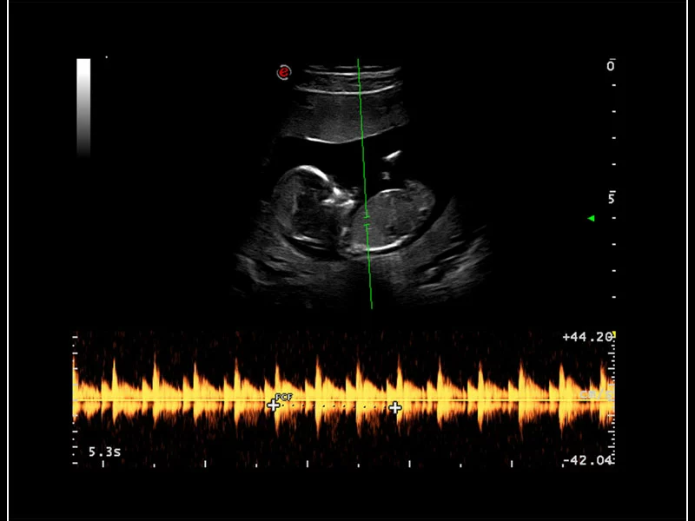Click the first caliper cross near PCF
Viewport: 695px width, 521px height.
[273, 405]
